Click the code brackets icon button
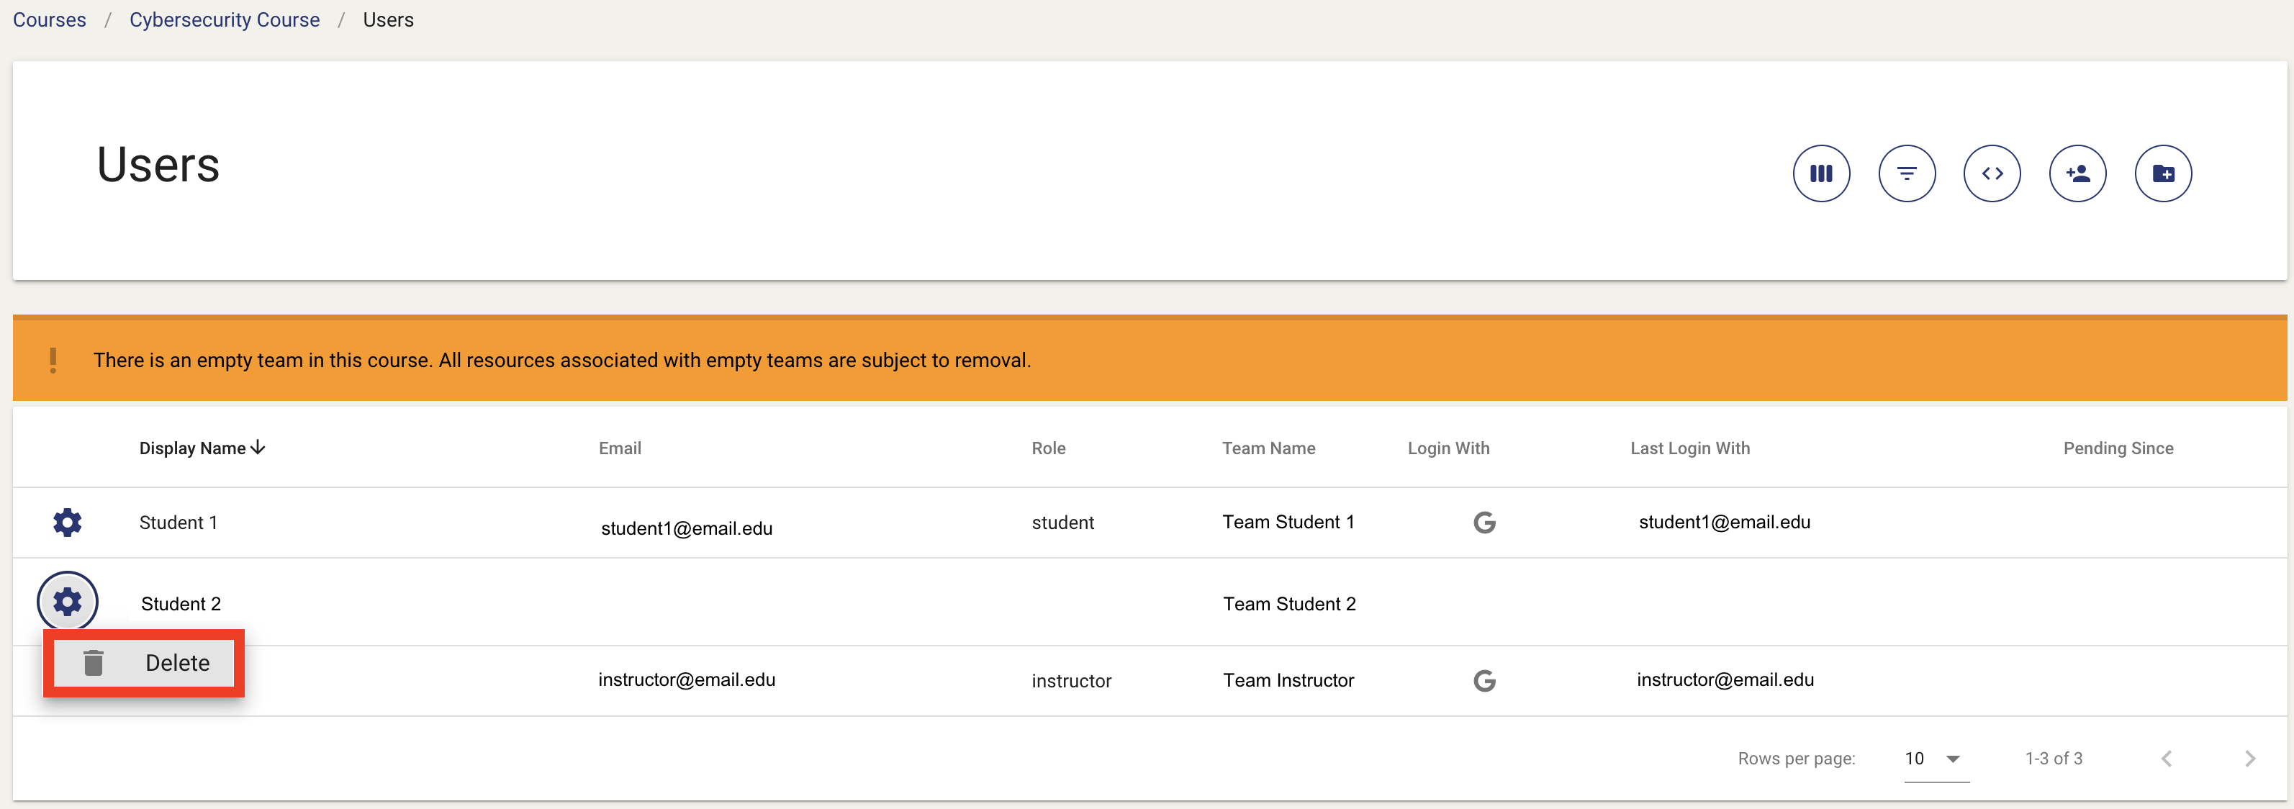Image resolution: width=2294 pixels, height=809 pixels. [1992, 173]
